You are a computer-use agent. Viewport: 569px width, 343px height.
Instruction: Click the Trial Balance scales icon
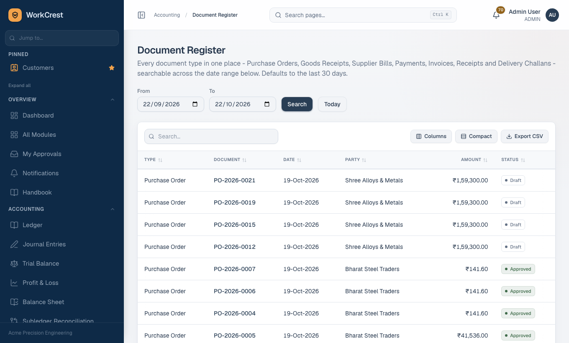tap(14, 264)
